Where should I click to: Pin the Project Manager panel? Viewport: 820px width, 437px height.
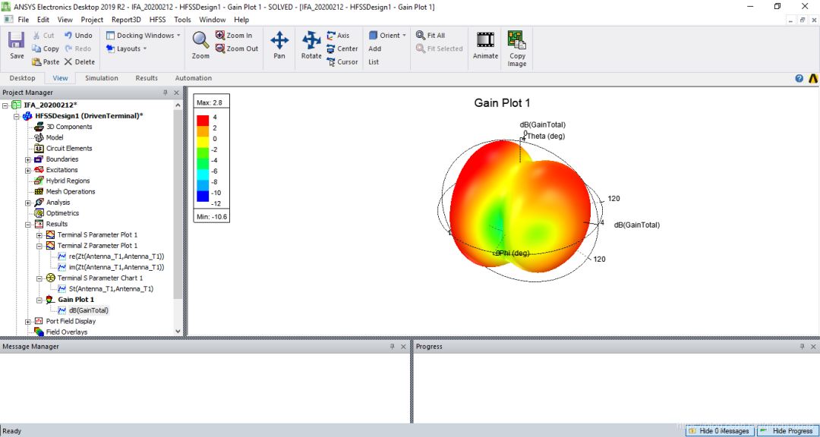(x=166, y=93)
